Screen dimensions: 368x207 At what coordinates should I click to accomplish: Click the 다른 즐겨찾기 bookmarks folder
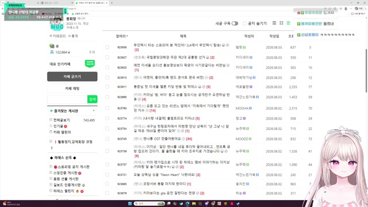[x=358, y=14]
